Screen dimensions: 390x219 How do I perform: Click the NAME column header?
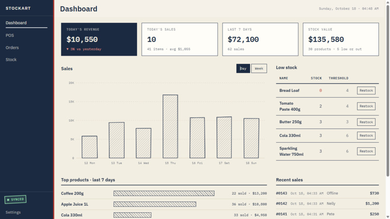[x=284, y=78]
